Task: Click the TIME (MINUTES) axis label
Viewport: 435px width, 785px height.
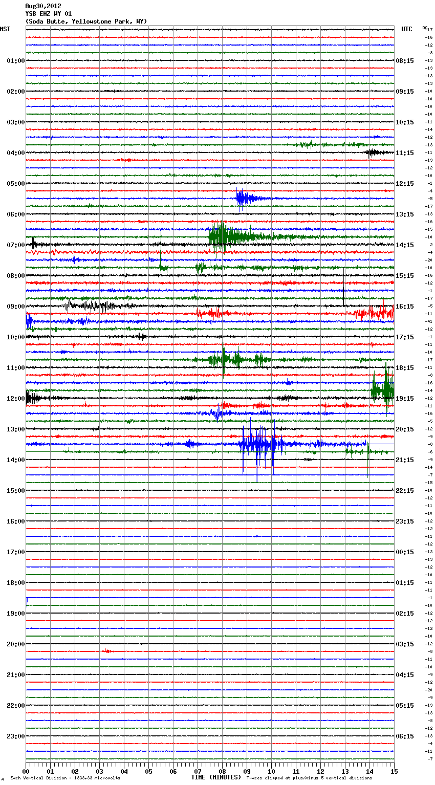Action: 216,777
